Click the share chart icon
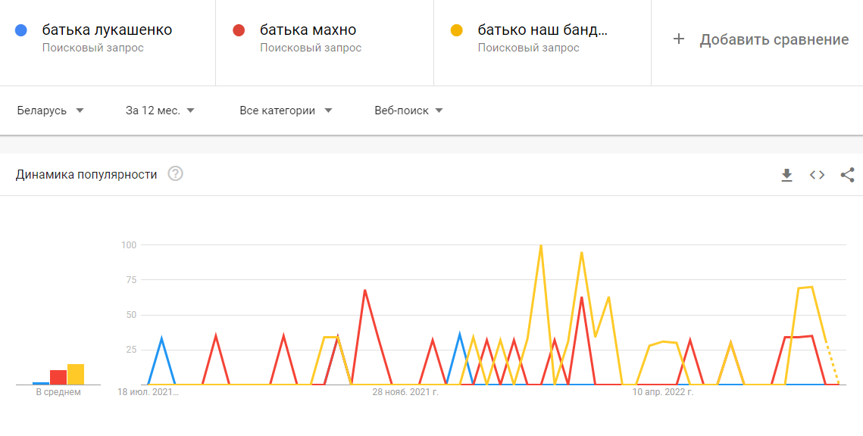The image size is (863, 436). tap(847, 175)
